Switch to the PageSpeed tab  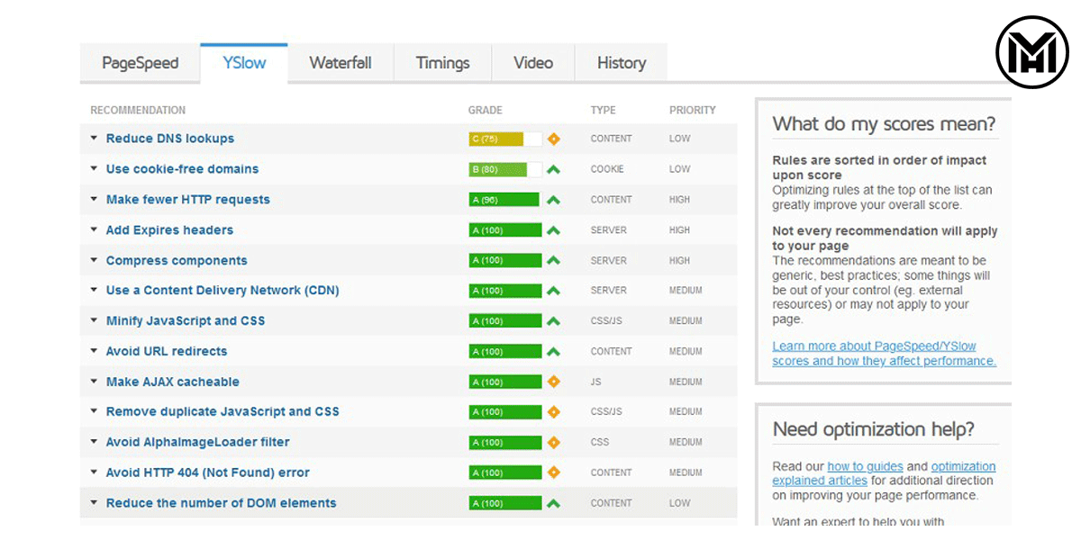(x=140, y=63)
